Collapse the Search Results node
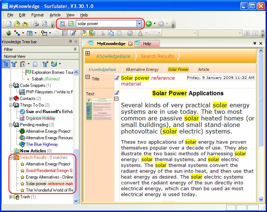Image resolution: width=267 pixels, height=212 pixels. click(x=11, y=157)
